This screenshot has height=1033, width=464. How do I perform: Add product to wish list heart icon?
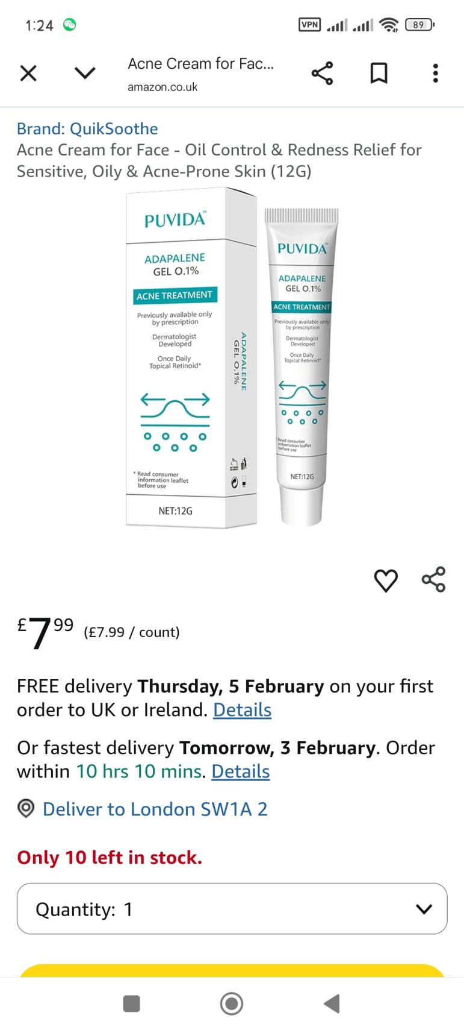(x=386, y=580)
